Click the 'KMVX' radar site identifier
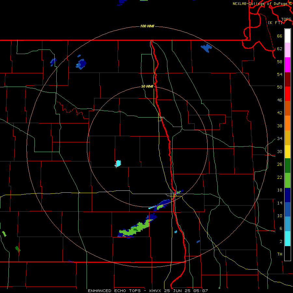The image size is (293, 293). (155, 291)
